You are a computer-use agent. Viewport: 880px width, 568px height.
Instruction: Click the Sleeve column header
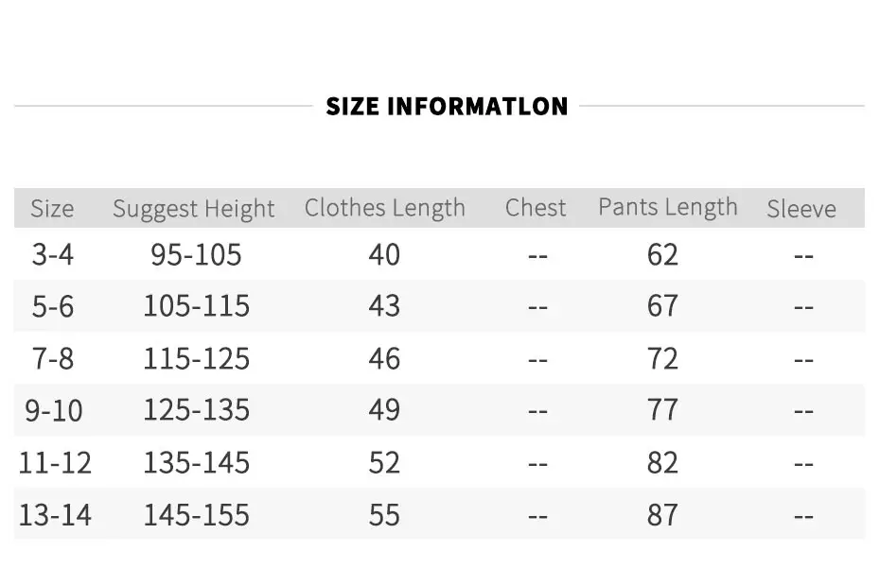click(x=801, y=209)
